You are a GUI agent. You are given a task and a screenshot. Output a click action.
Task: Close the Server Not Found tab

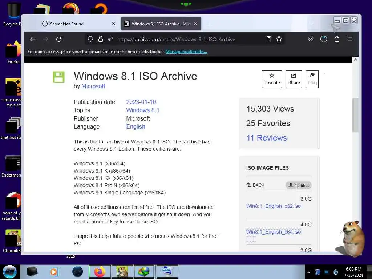click(114, 24)
